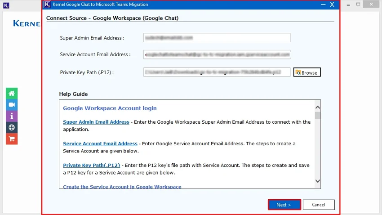Click the Cancel button
The image size is (382, 215).
tap(319, 205)
